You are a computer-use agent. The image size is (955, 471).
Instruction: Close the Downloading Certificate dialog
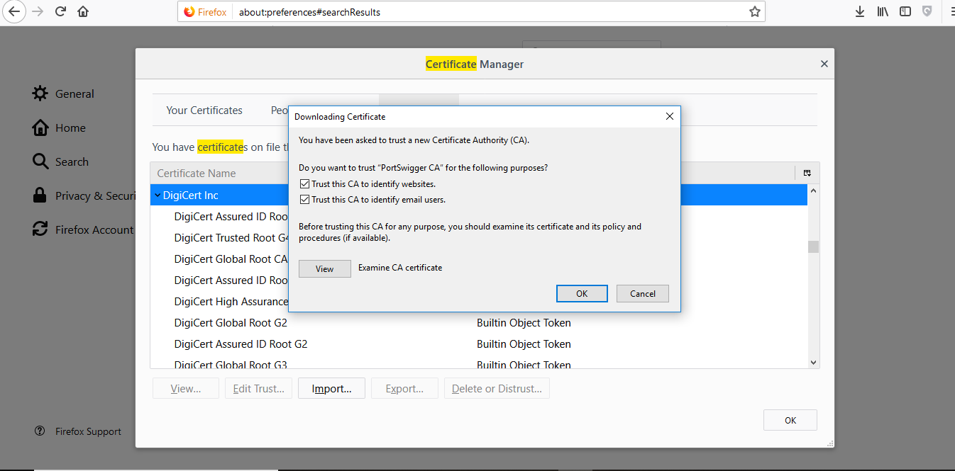pyautogui.click(x=669, y=116)
